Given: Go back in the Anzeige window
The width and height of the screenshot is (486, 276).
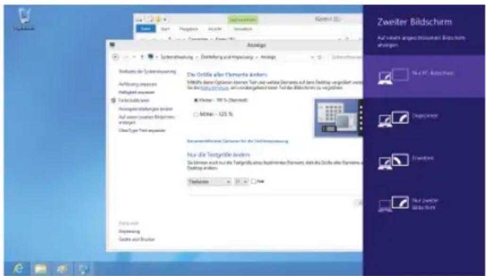Looking at the screenshot, I should tap(115, 57).
